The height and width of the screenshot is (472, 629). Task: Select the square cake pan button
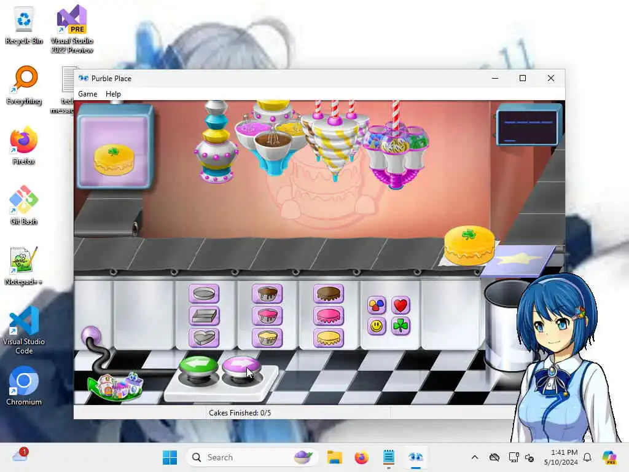(204, 316)
